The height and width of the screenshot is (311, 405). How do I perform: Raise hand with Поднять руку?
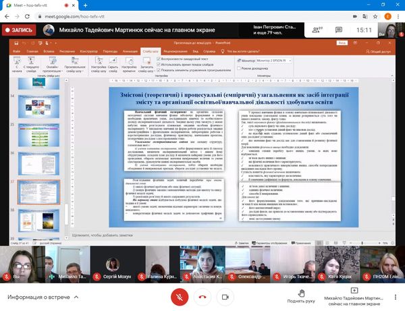click(302, 295)
